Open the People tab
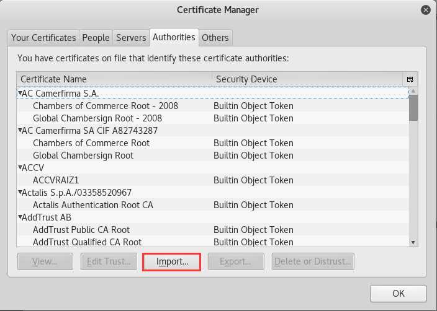437x311 pixels. (96, 38)
